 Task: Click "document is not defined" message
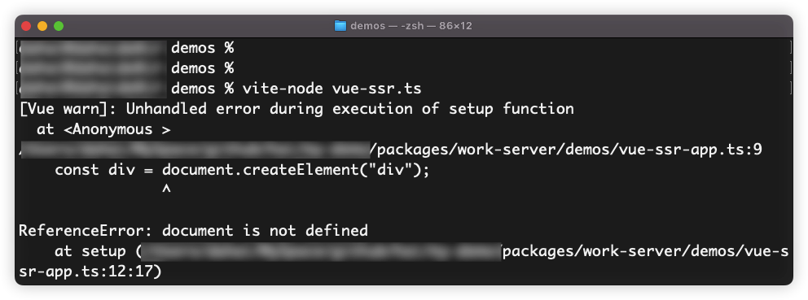tap(265, 231)
